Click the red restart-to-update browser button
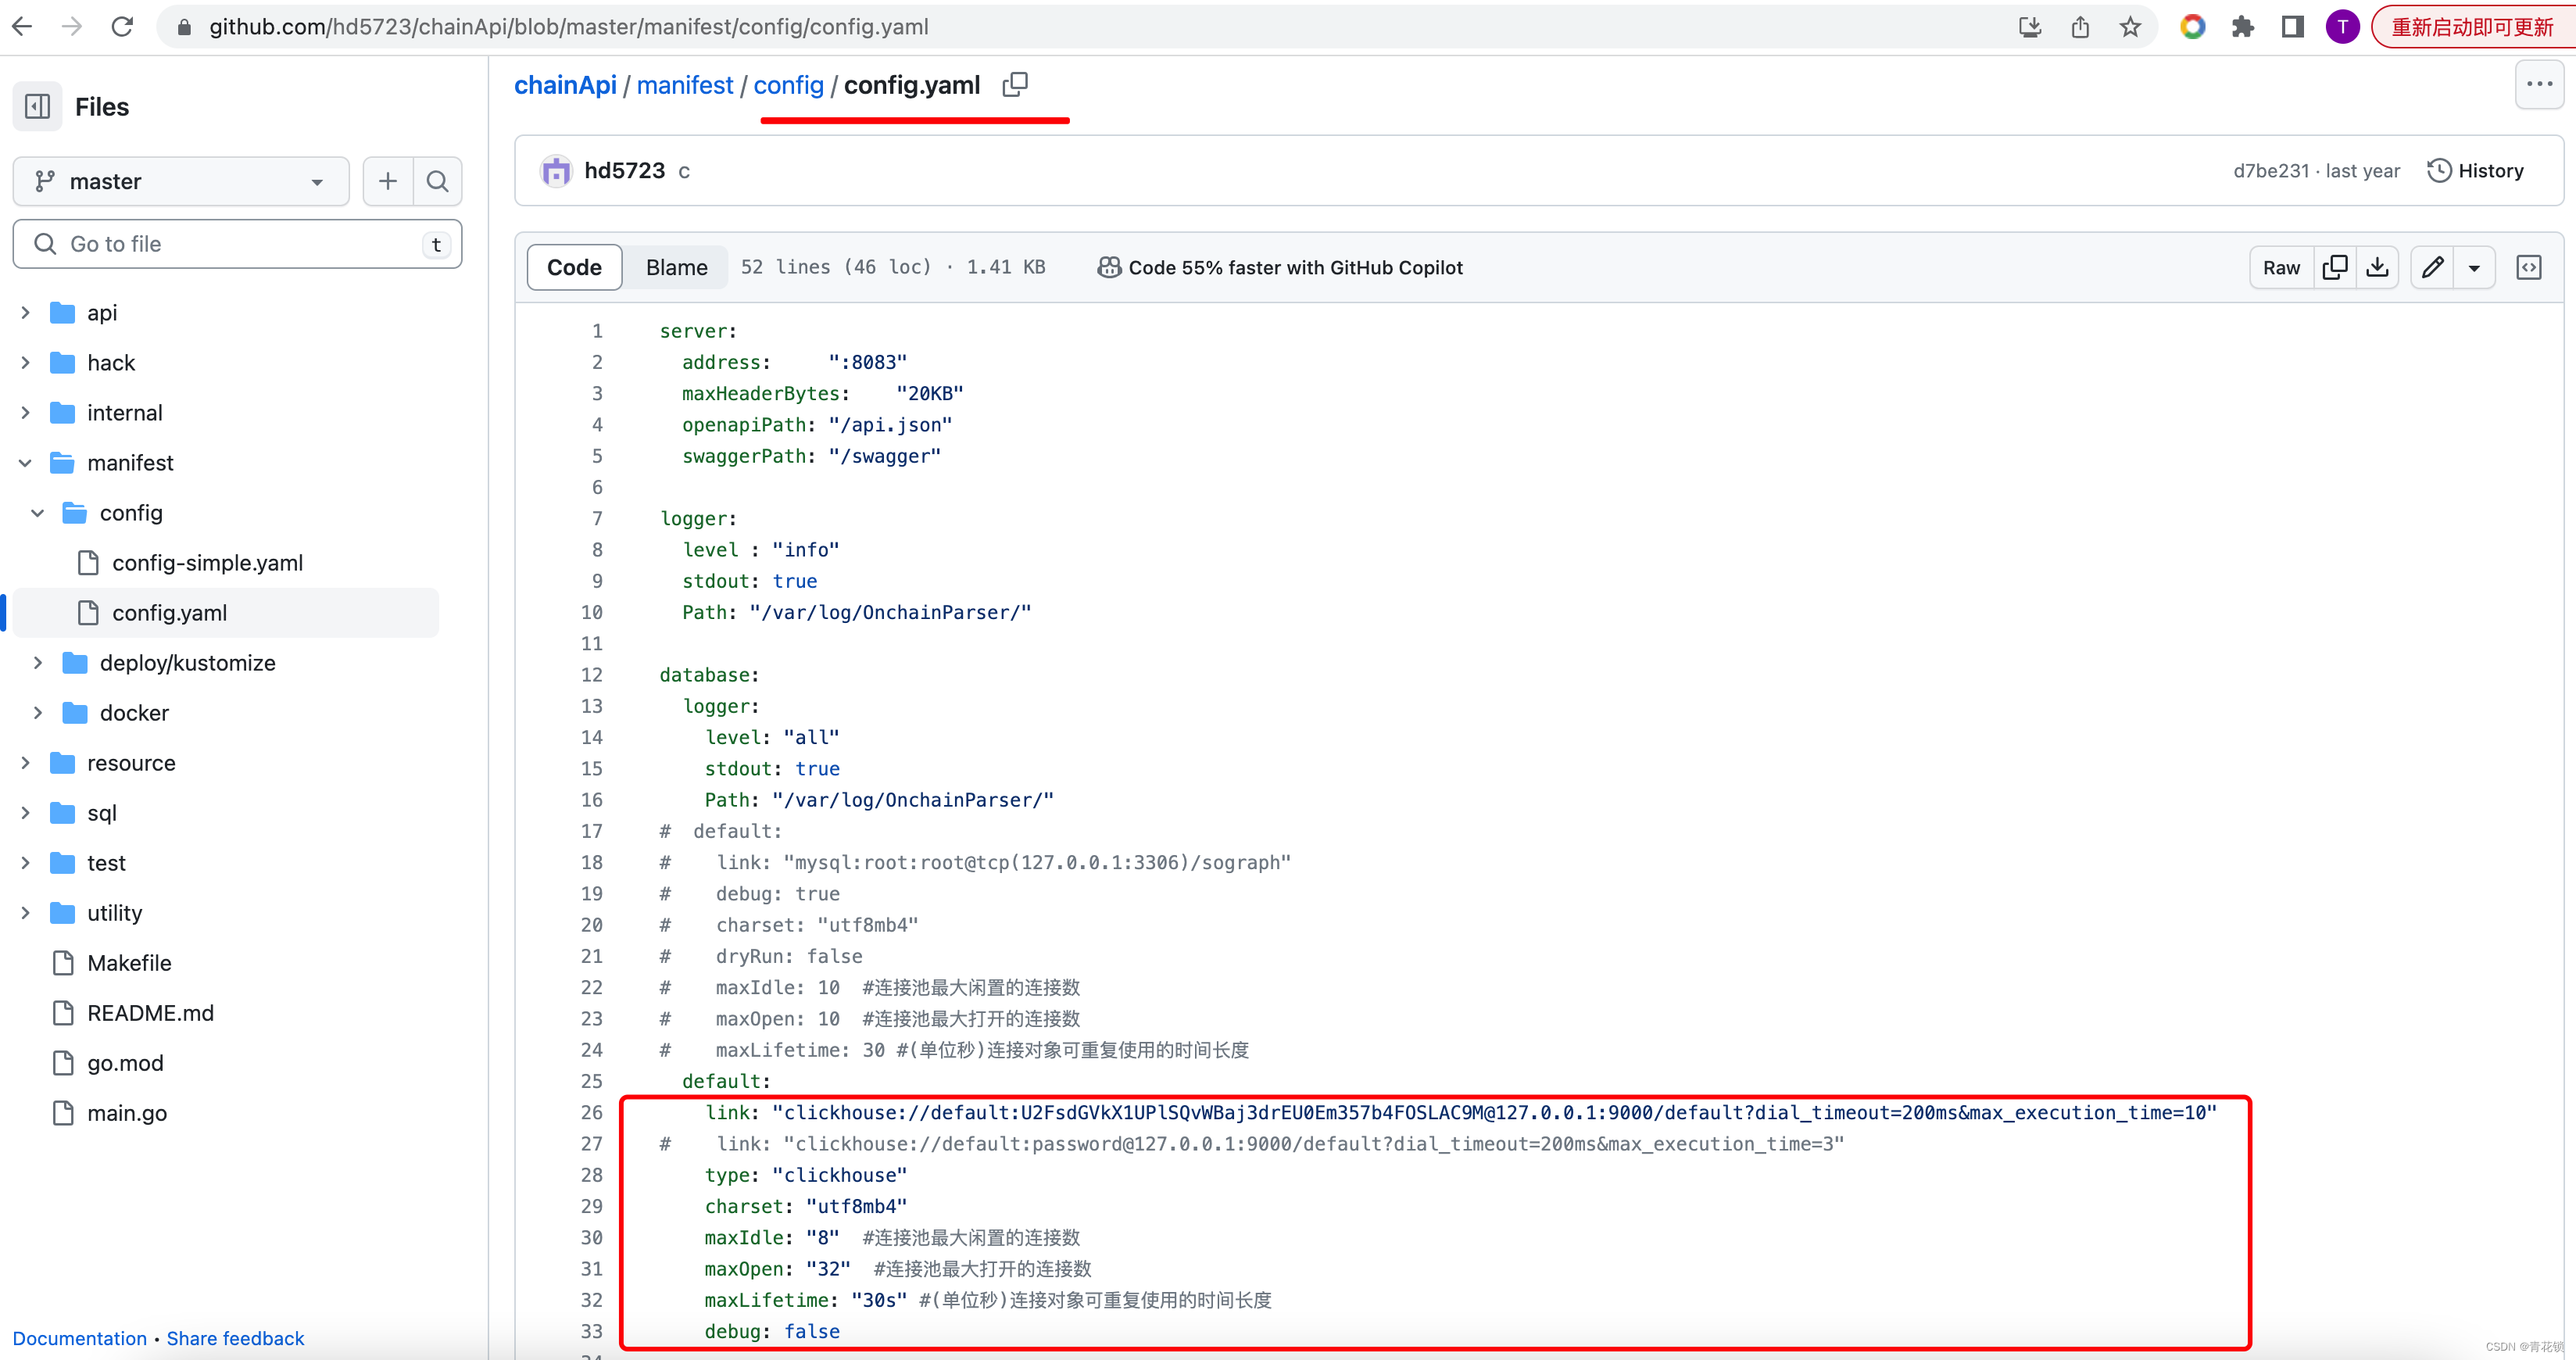The image size is (2576, 1360). tap(2472, 27)
